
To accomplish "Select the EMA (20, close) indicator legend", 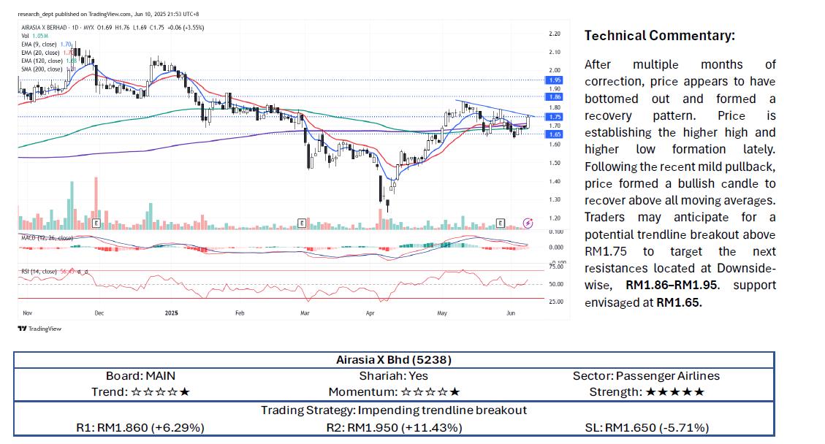I will coord(47,53).
